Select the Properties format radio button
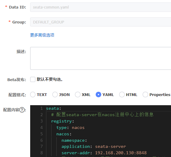The height and width of the screenshot is (157, 171). pos(145,95)
